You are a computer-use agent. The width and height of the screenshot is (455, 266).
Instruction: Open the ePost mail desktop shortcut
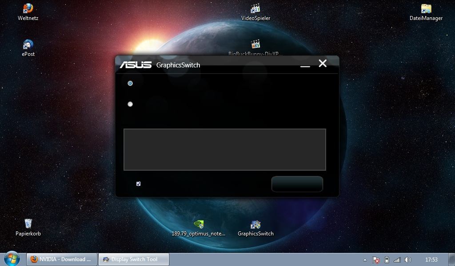point(28,48)
